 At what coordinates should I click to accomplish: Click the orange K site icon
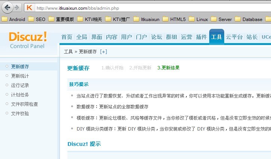(29, 8)
